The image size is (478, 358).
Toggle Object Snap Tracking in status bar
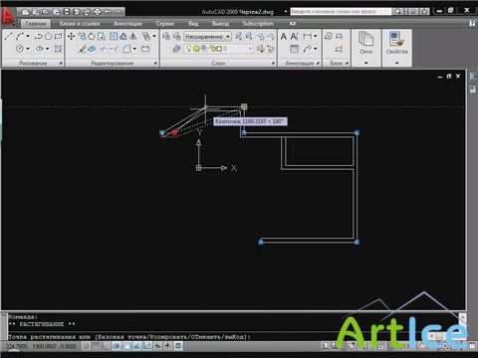click(136, 346)
